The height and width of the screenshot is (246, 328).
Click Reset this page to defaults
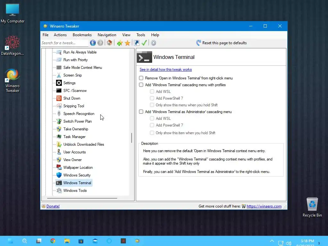click(x=221, y=43)
